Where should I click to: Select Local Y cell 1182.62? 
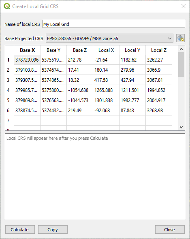pyautogui.click(x=132, y=60)
